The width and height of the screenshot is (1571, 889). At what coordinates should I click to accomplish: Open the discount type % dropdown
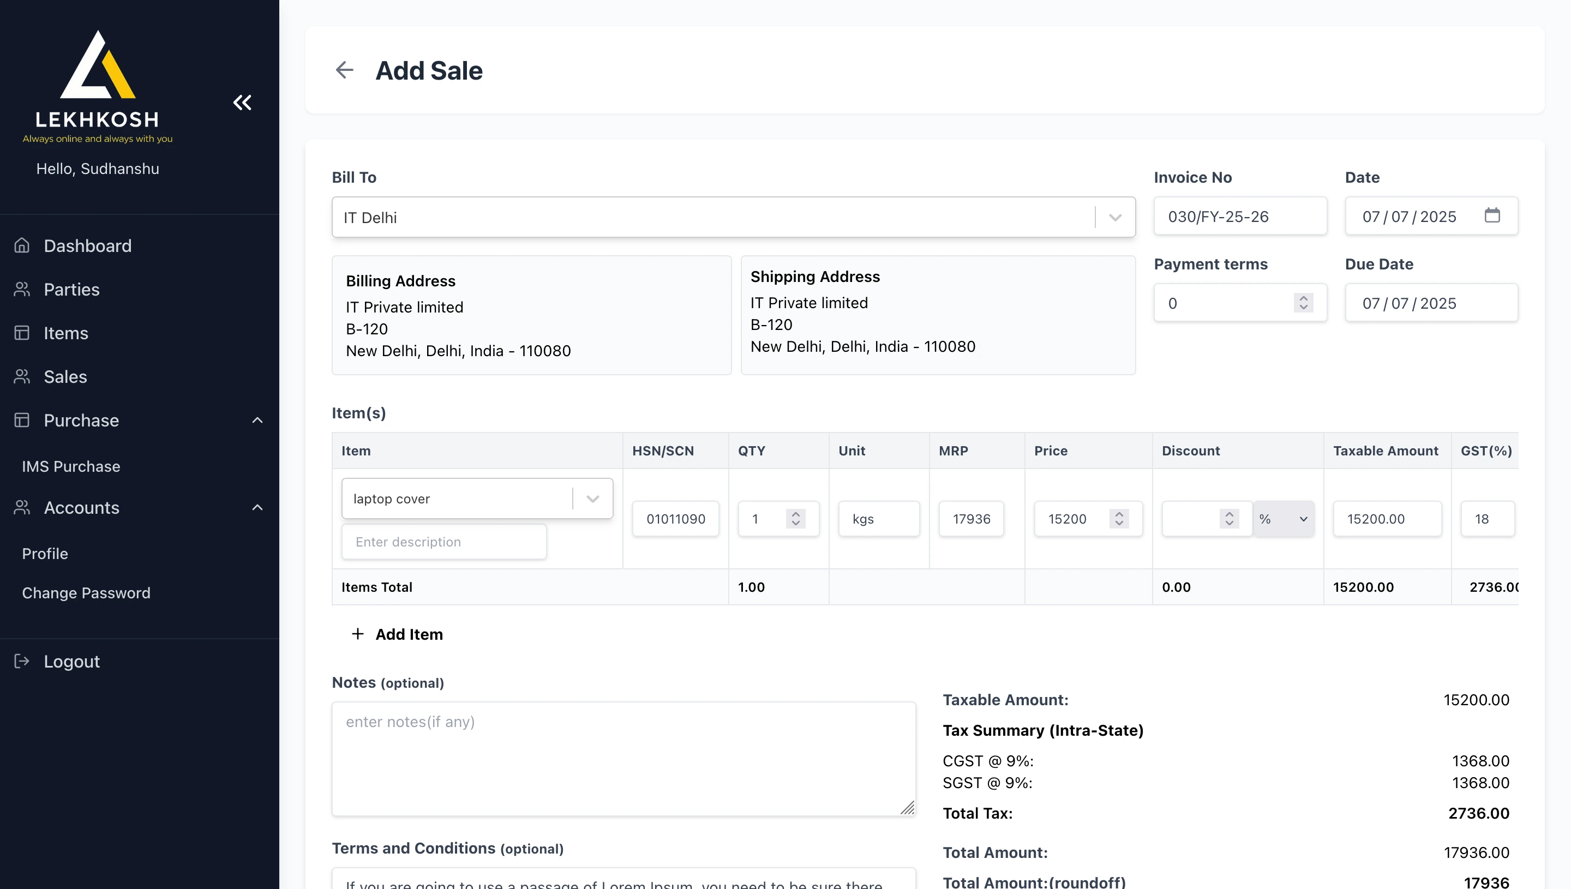(1284, 519)
